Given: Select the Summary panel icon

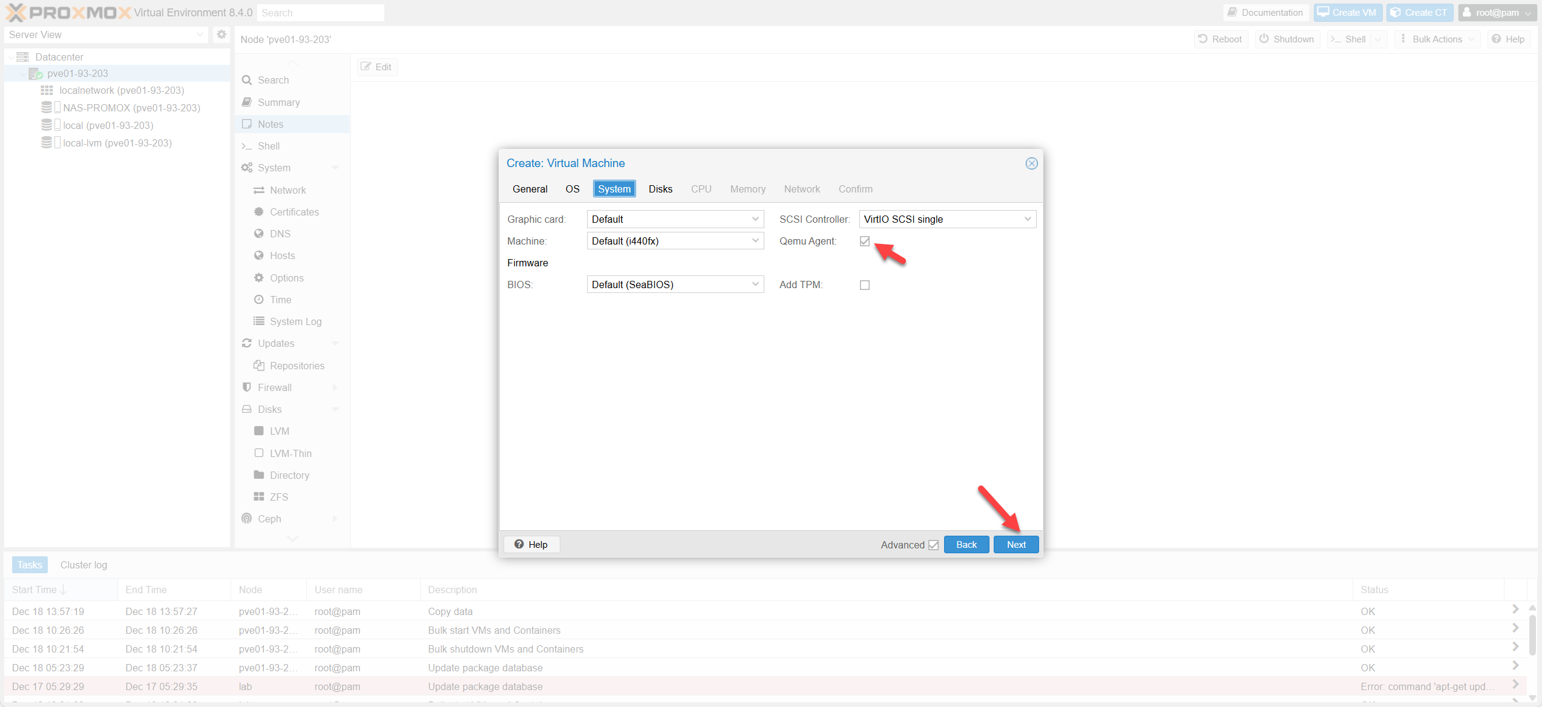Looking at the screenshot, I should pyautogui.click(x=247, y=102).
